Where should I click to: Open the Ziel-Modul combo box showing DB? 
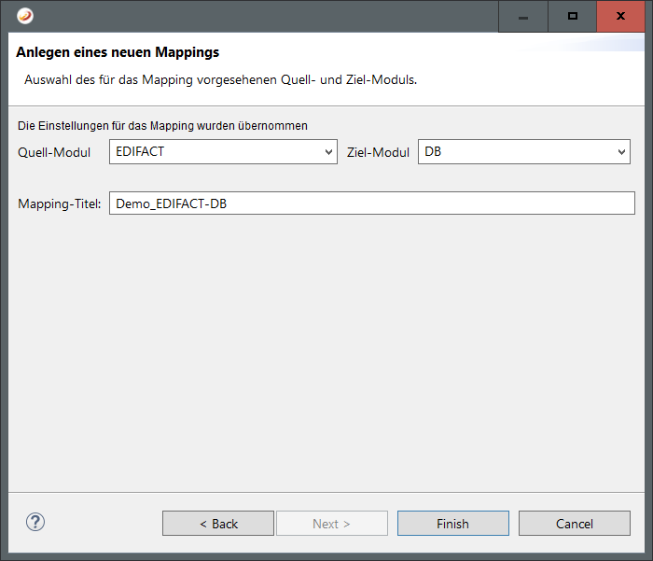515,152
